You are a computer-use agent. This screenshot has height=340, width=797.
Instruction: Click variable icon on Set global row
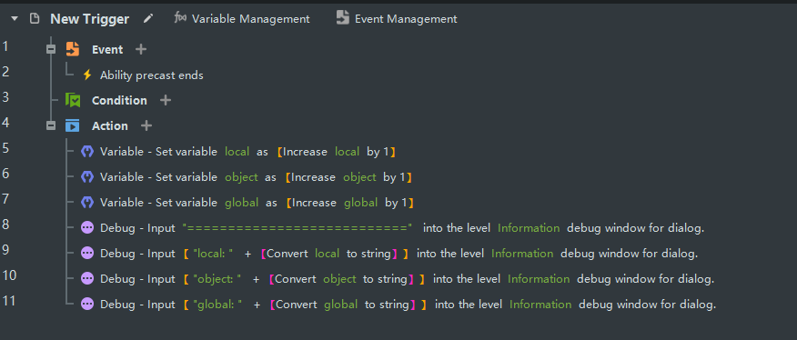(x=87, y=202)
